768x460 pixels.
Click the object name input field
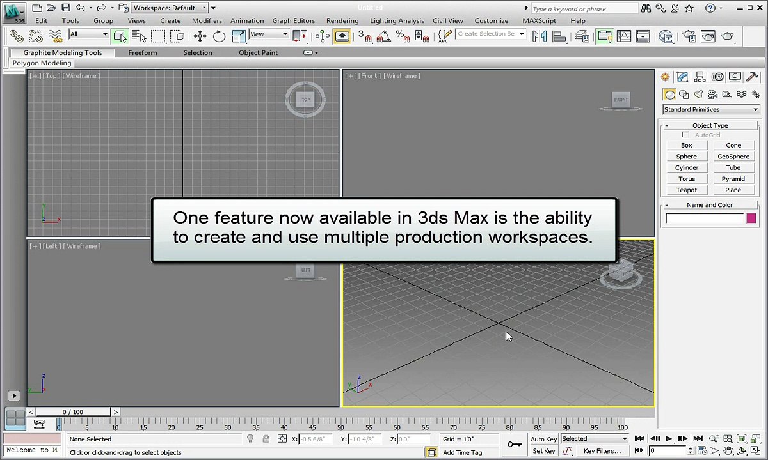704,218
